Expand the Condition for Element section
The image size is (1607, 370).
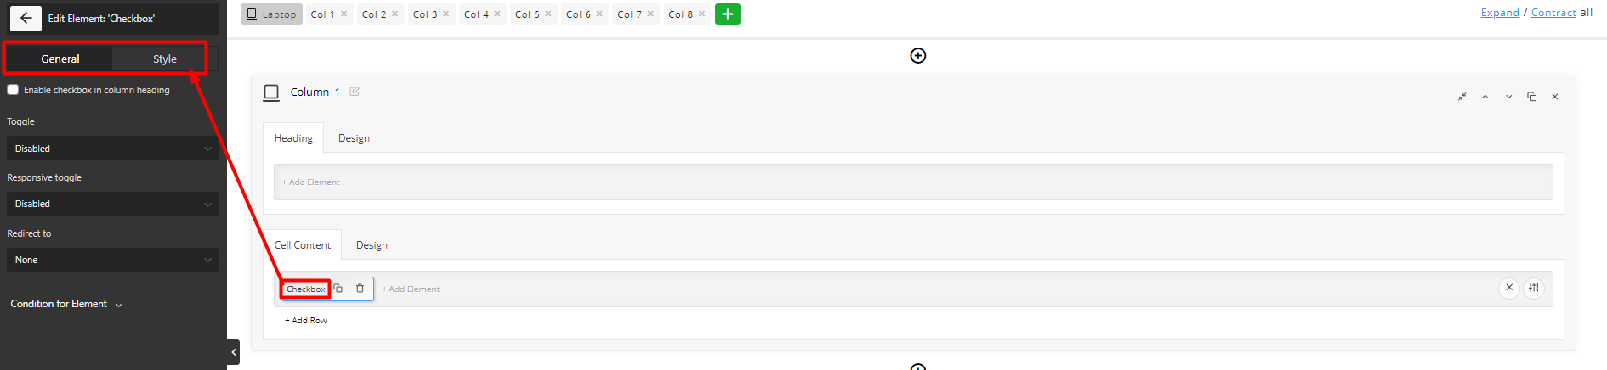pyautogui.click(x=66, y=304)
